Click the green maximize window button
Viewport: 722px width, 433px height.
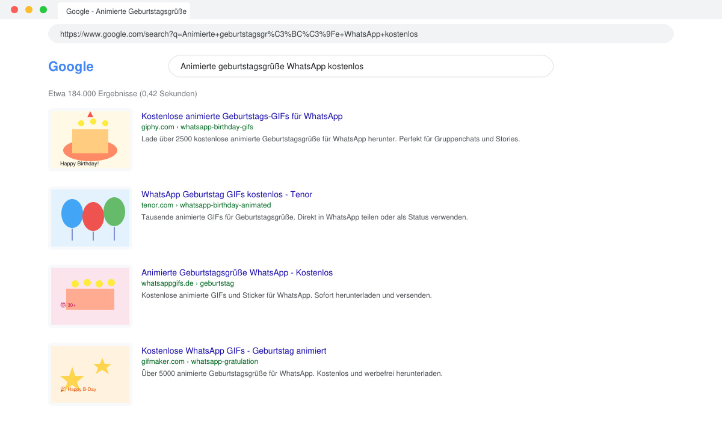pos(43,10)
